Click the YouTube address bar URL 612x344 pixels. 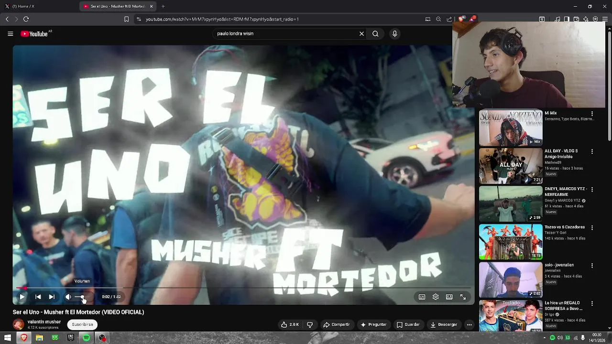tap(222, 19)
